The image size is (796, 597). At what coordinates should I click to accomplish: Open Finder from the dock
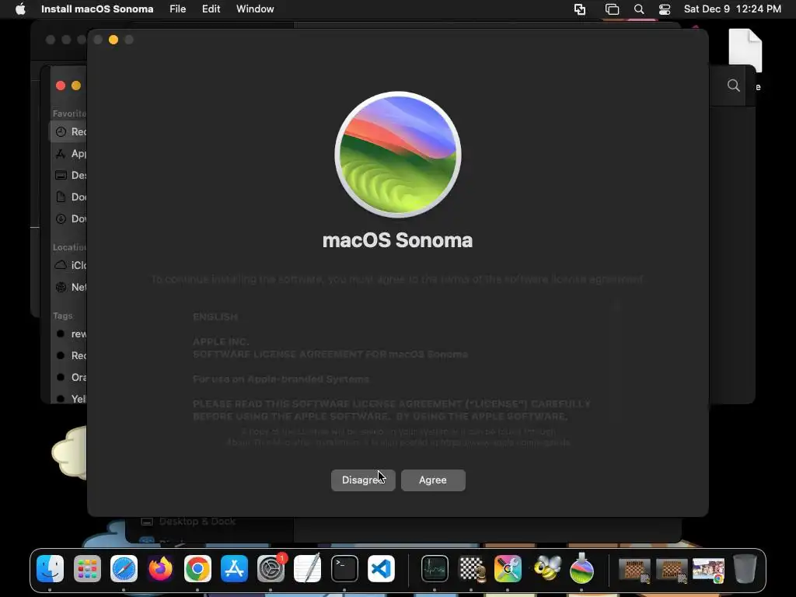[51, 568]
